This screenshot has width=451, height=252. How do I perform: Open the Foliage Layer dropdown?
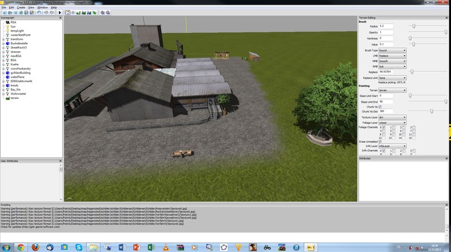coord(392,123)
